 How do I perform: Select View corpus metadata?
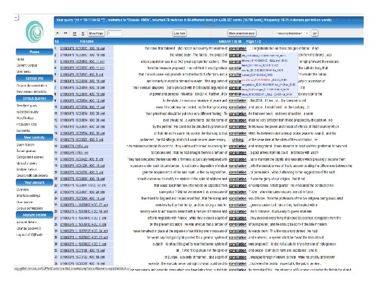pyautogui.click(x=31, y=92)
